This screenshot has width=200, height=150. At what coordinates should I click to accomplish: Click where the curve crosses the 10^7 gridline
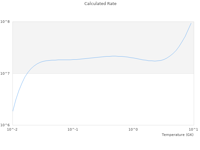click(x=27, y=73)
